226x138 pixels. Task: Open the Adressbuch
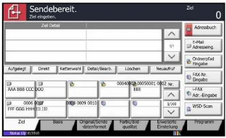coord(203,30)
